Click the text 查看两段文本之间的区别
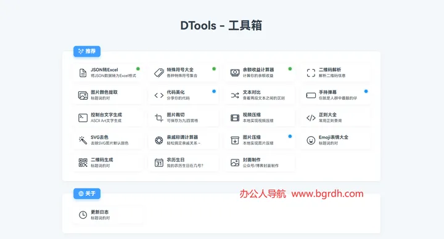This screenshot has height=239, width=444. (264, 98)
